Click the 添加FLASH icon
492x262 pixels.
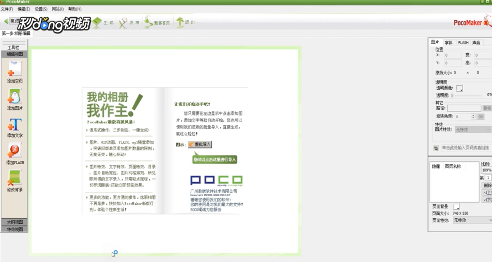pos(14,151)
